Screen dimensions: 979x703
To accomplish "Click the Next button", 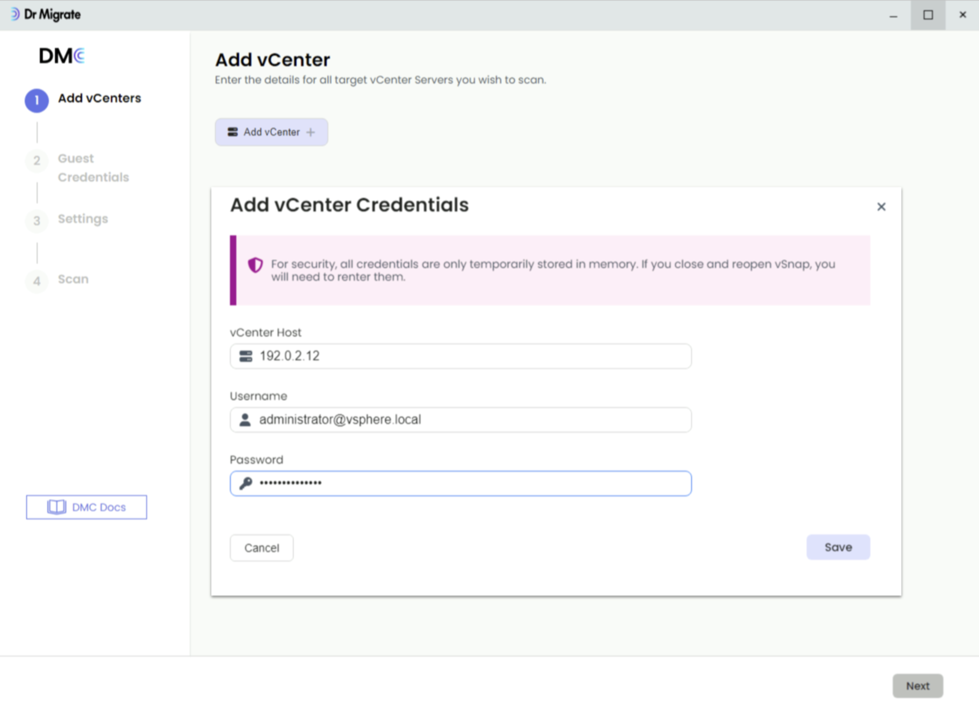I will coord(917,686).
